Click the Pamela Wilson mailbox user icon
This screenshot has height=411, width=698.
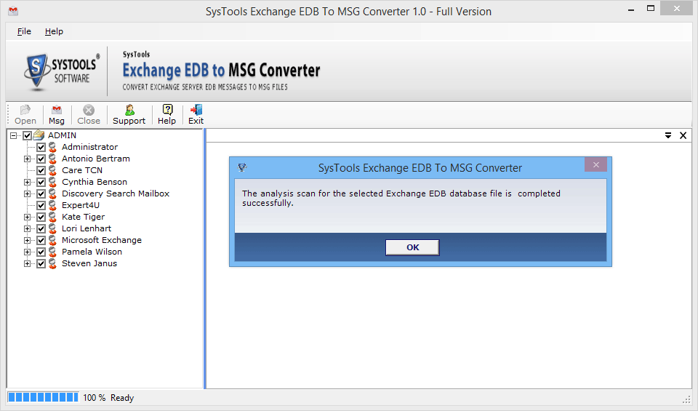52,252
